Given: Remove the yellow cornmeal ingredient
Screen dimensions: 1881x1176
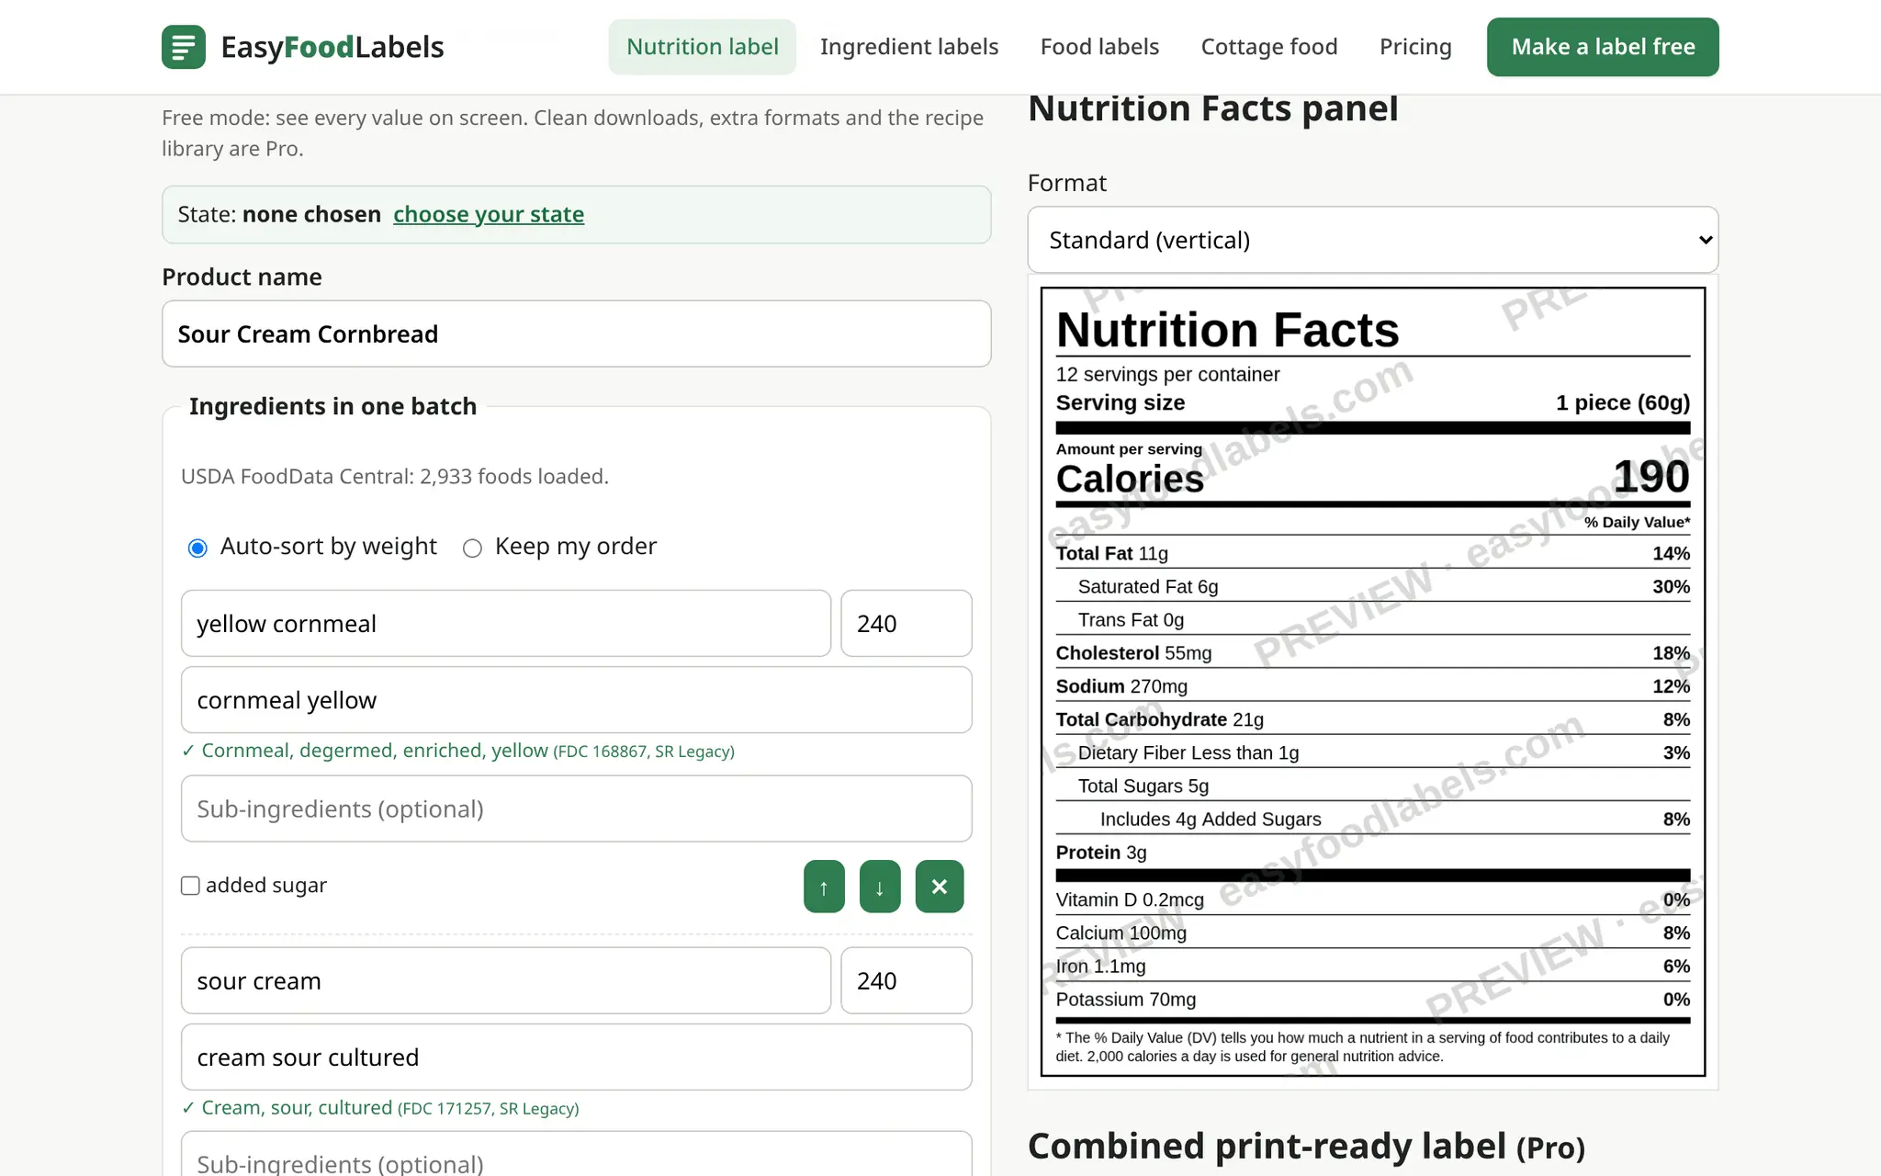Looking at the screenshot, I should pos(940,887).
